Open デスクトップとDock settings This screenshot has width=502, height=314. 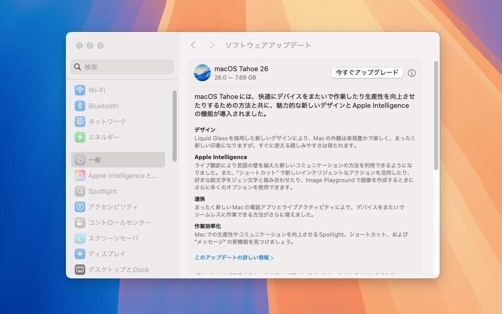point(119,270)
